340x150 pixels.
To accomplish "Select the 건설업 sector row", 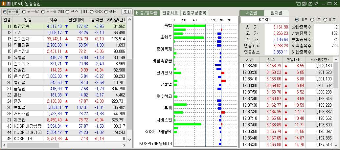I will (x=64, y=70).
